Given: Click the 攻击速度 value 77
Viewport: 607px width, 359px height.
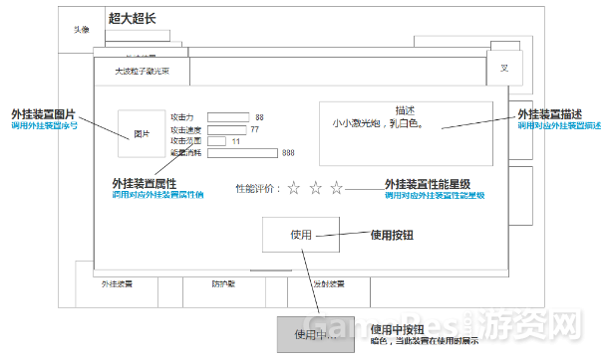Looking at the screenshot, I should point(255,129).
